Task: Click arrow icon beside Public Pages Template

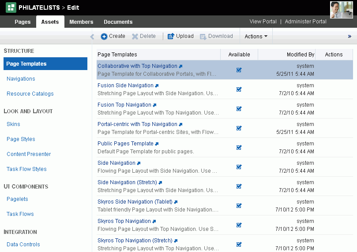Action: coord(157,144)
